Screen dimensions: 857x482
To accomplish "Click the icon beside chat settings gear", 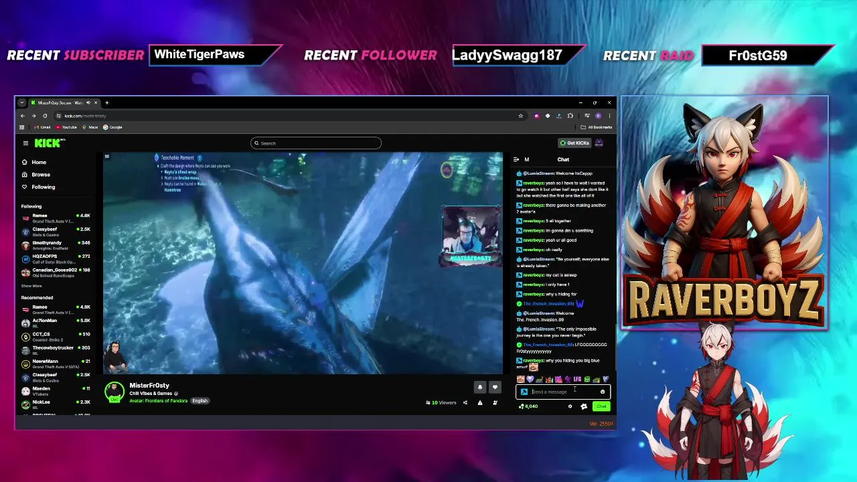I will [583, 406].
